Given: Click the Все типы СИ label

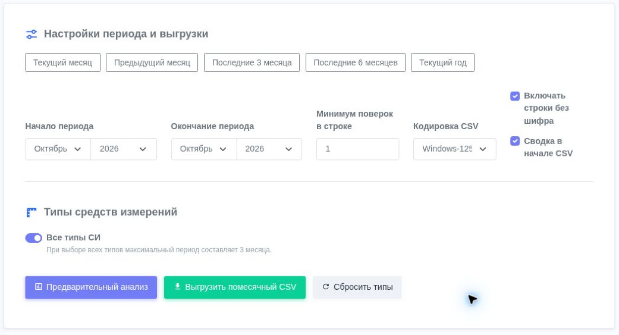Looking at the screenshot, I should 73,237.
